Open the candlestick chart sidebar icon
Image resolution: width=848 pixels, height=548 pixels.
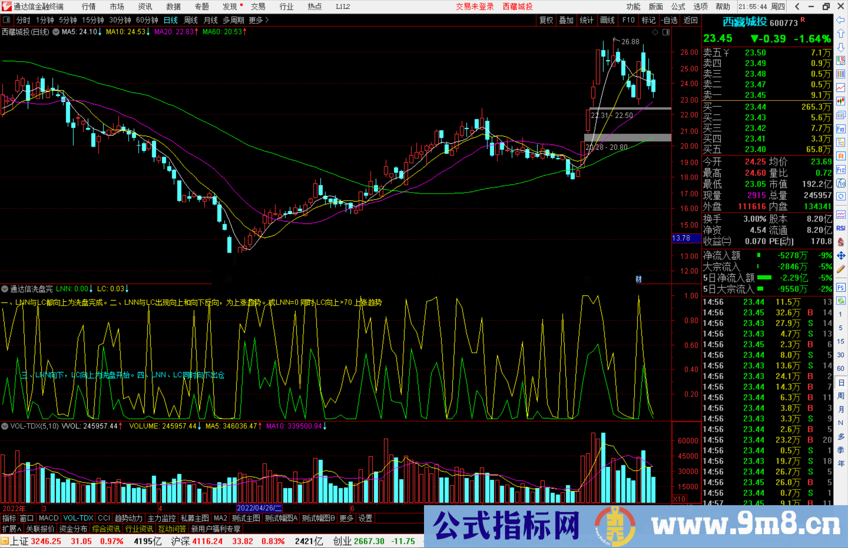click(841, 101)
